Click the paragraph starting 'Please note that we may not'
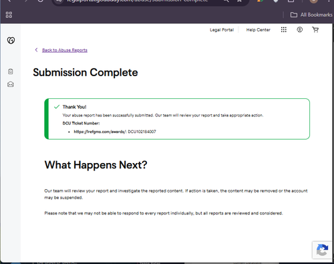 (x=164, y=213)
